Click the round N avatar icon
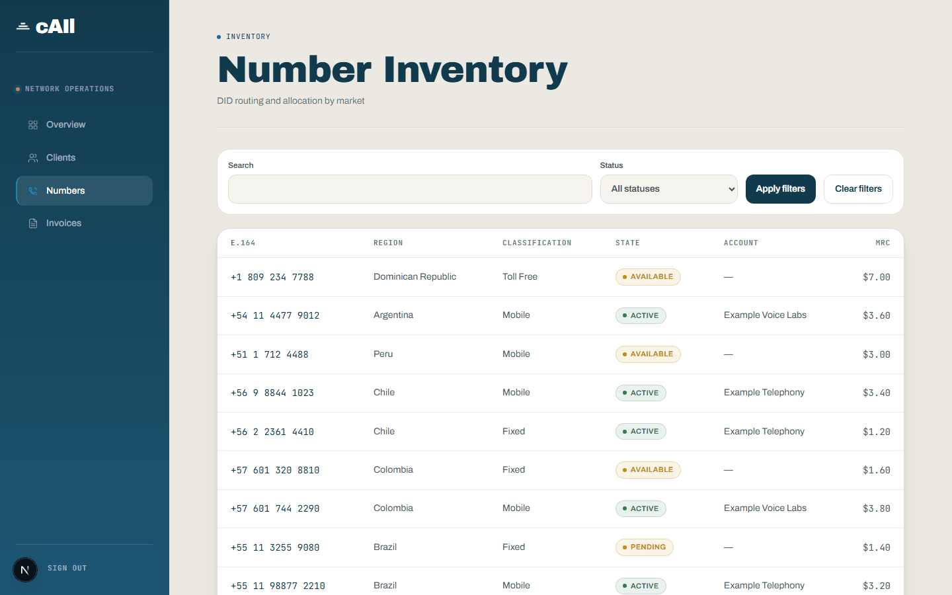 coord(25,569)
